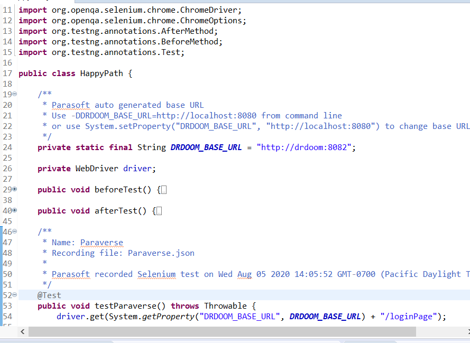Click the WebDriver type on line 26
This screenshot has width=470, height=343.
click(x=97, y=169)
